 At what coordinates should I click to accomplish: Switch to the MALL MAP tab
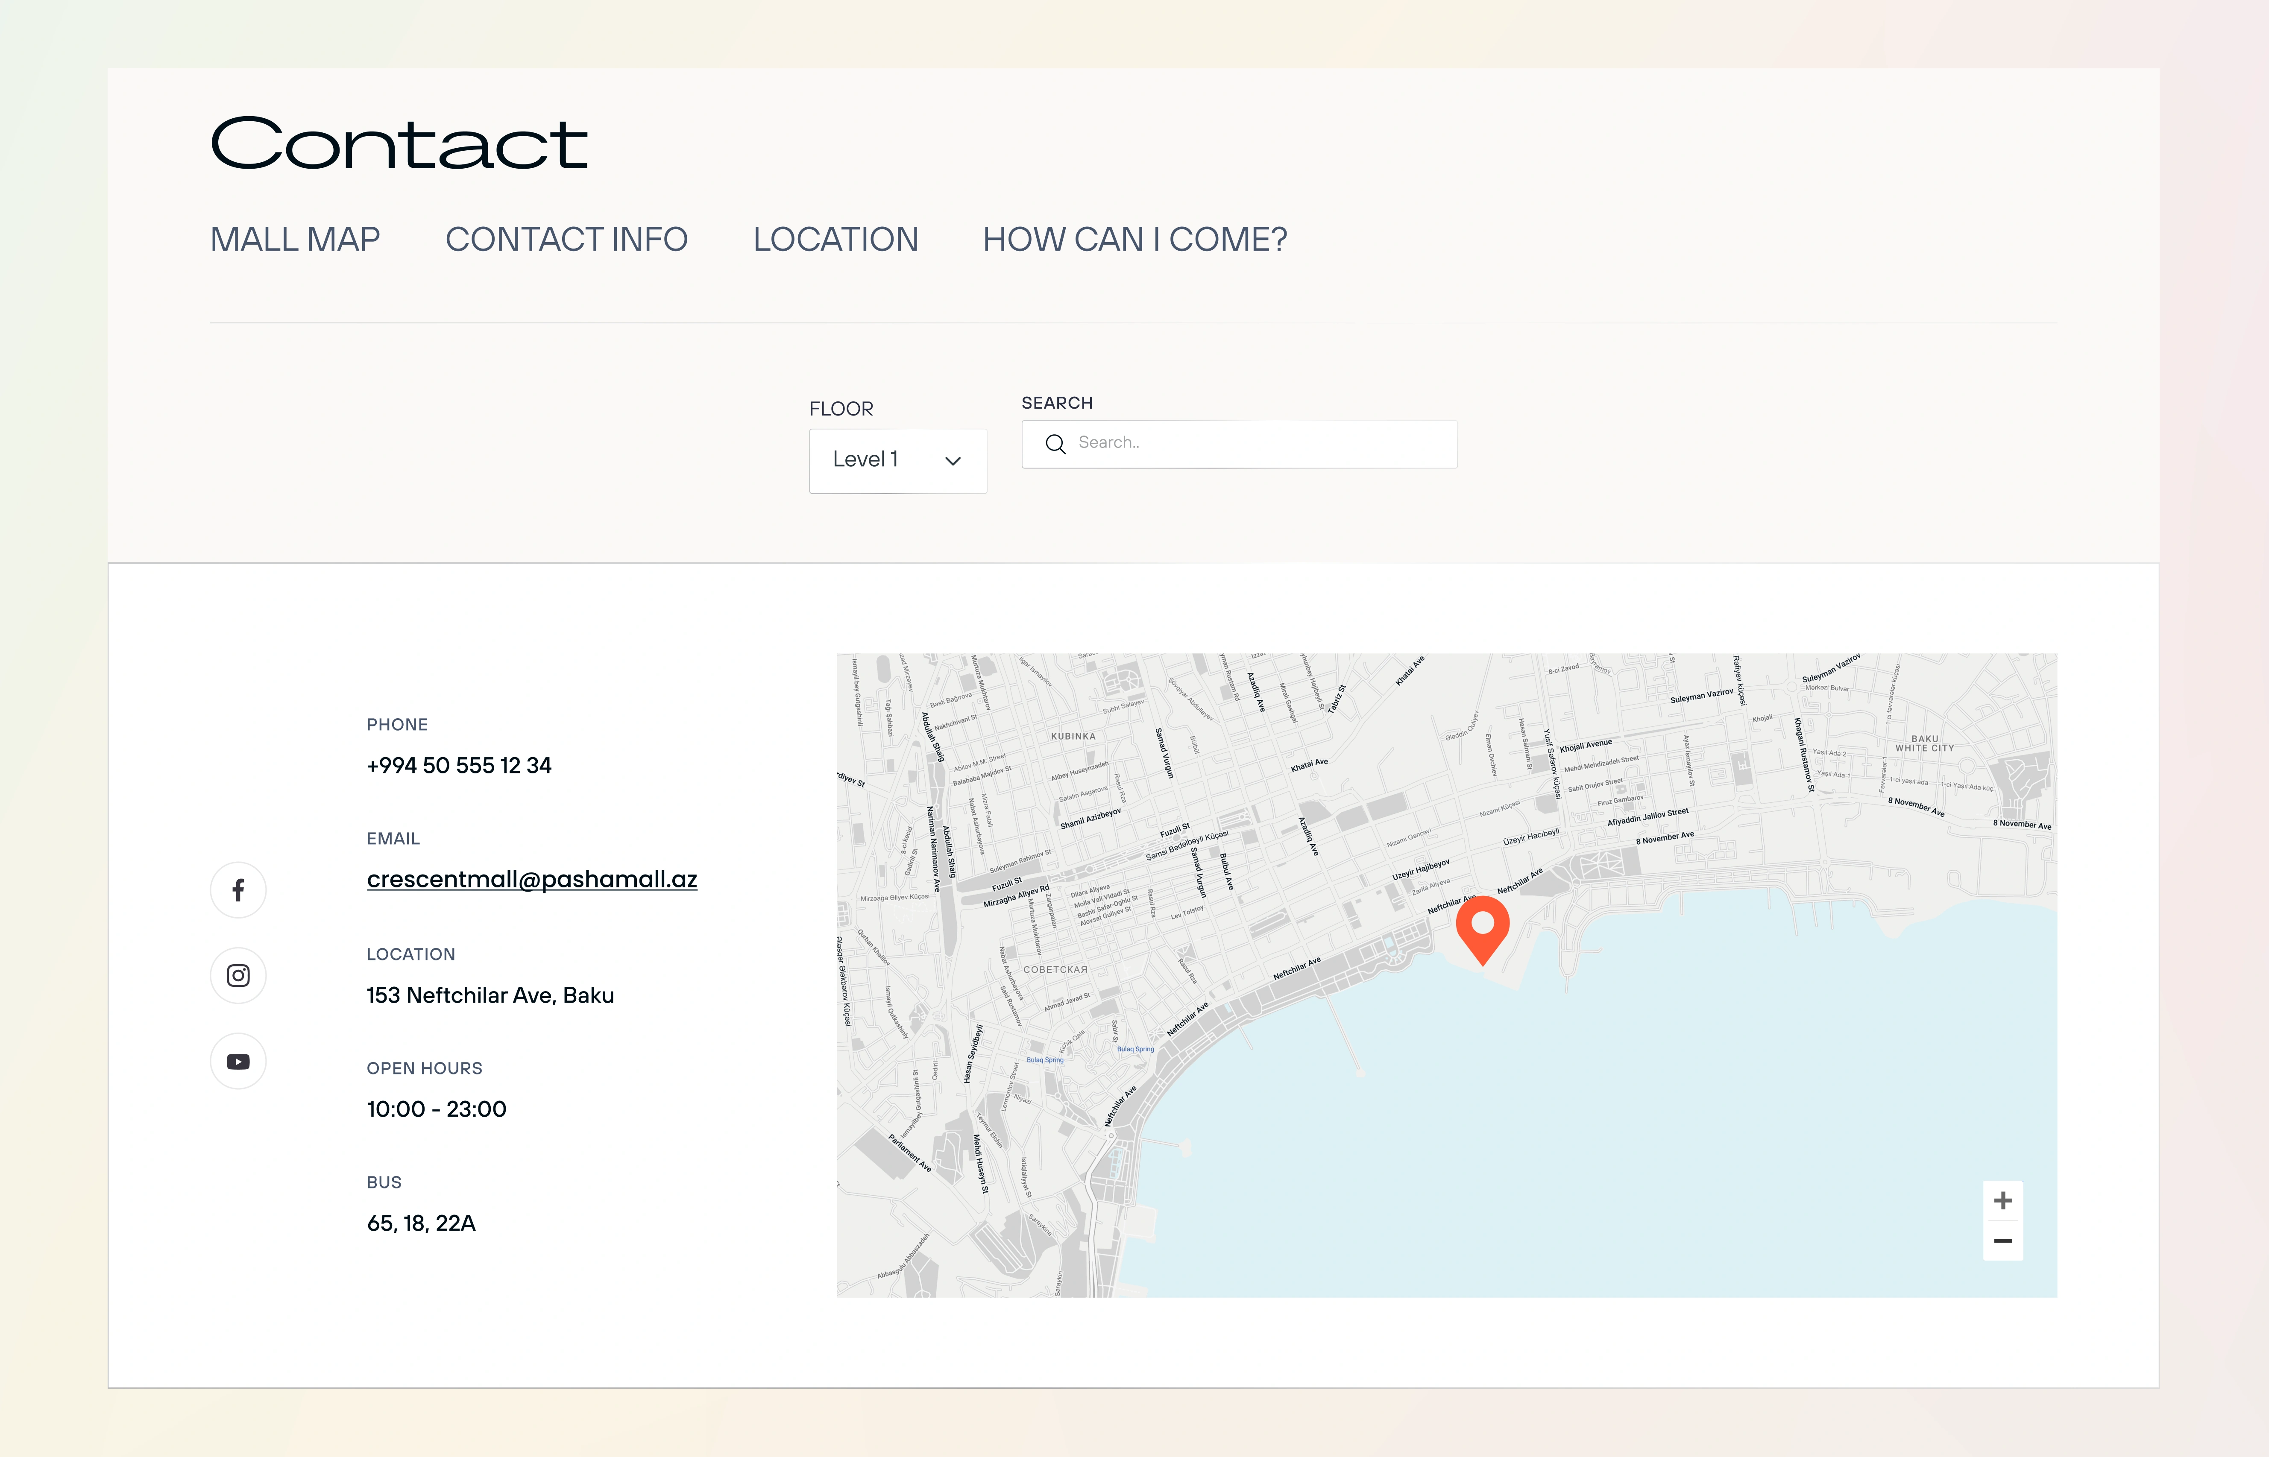[x=295, y=240]
